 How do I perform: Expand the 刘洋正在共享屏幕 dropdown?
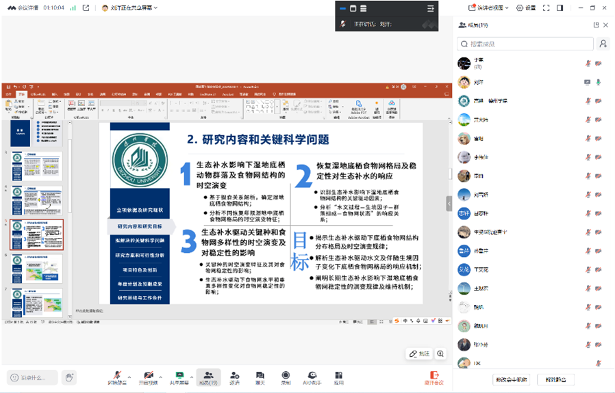click(129, 8)
